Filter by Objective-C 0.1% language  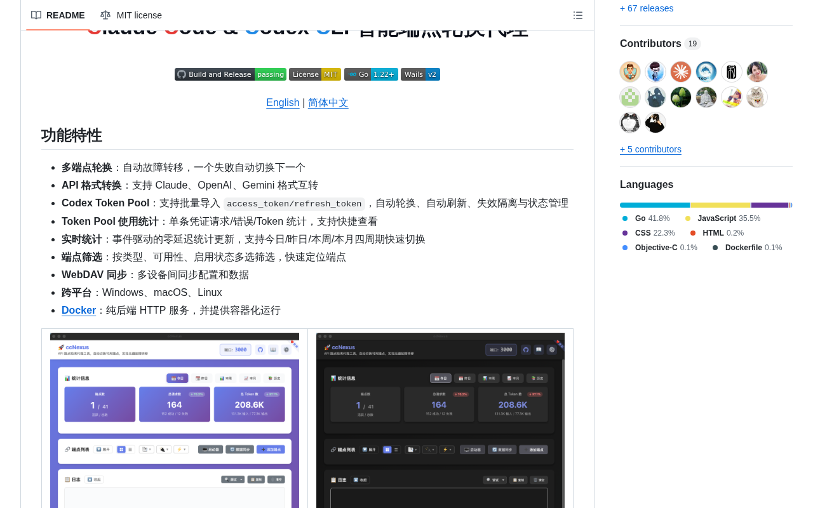(x=659, y=248)
